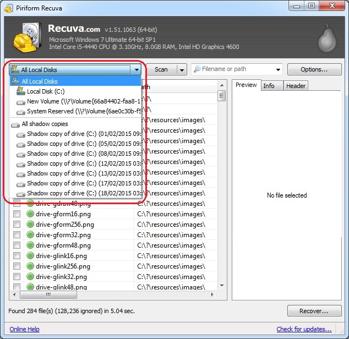Image resolution: width=349 pixels, height=339 pixels.
Task: Switch to the Info tab
Action: [x=271, y=86]
